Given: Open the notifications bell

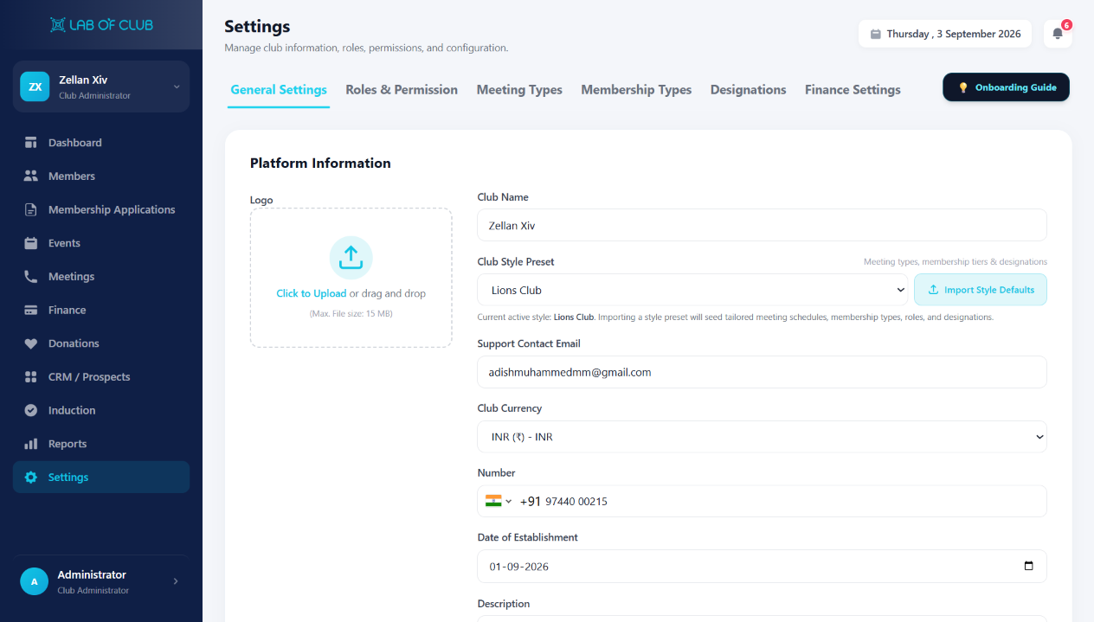Looking at the screenshot, I should coord(1058,34).
